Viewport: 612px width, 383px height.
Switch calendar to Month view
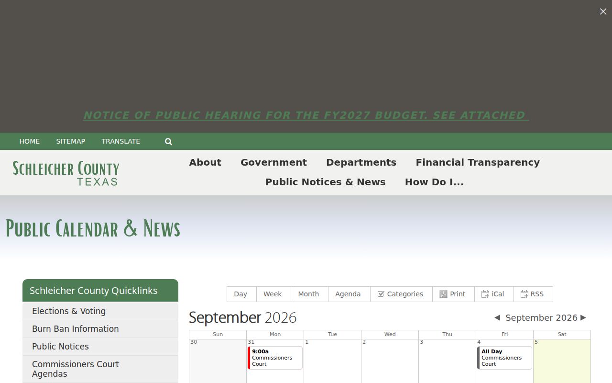[x=309, y=294]
